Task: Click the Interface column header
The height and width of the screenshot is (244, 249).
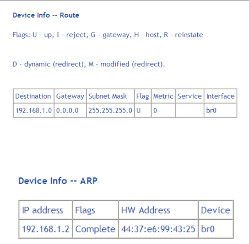Action: click(x=220, y=96)
